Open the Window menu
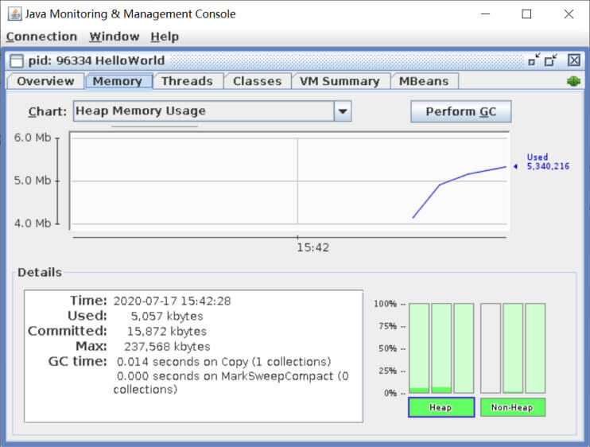 115,37
